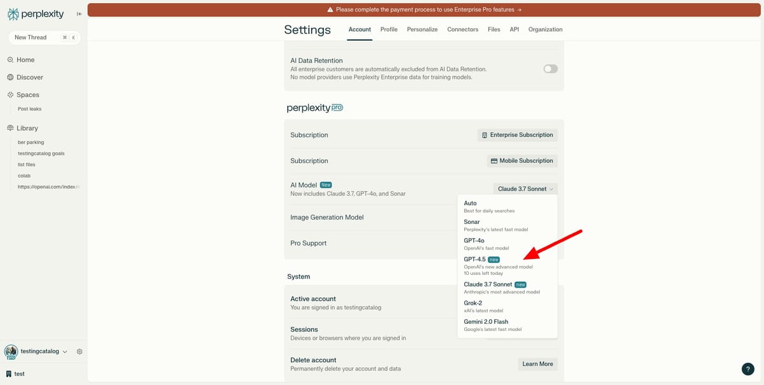Select Auto for daily searches
Image resolution: width=764 pixels, height=385 pixels.
471,203
